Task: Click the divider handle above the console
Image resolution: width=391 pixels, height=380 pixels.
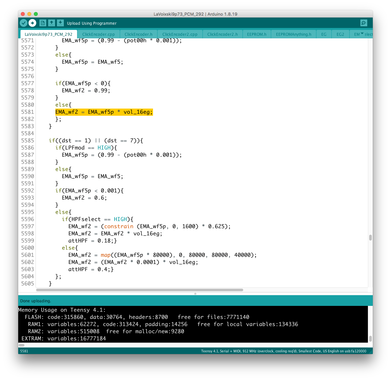Action: [195, 294]
